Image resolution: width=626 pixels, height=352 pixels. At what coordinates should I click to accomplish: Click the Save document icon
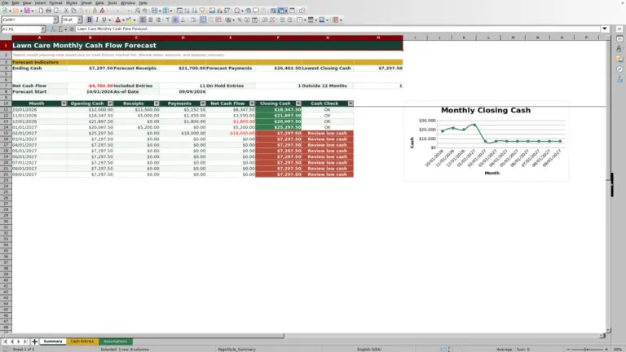click(27, 11)
